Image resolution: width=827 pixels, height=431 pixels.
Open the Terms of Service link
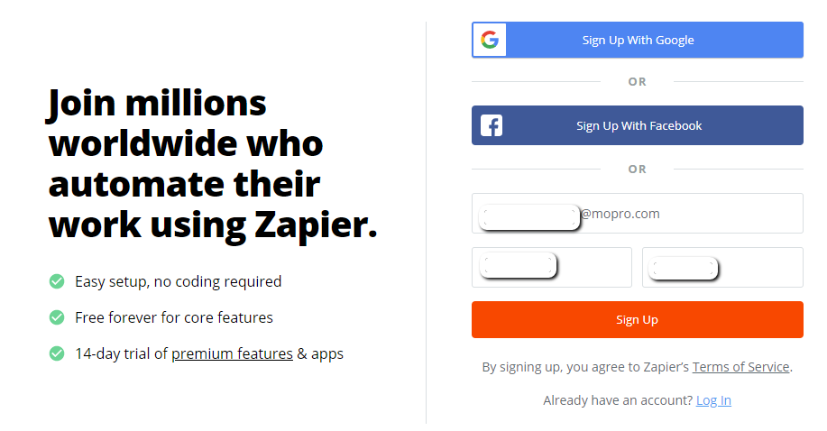tap(740, 367)
